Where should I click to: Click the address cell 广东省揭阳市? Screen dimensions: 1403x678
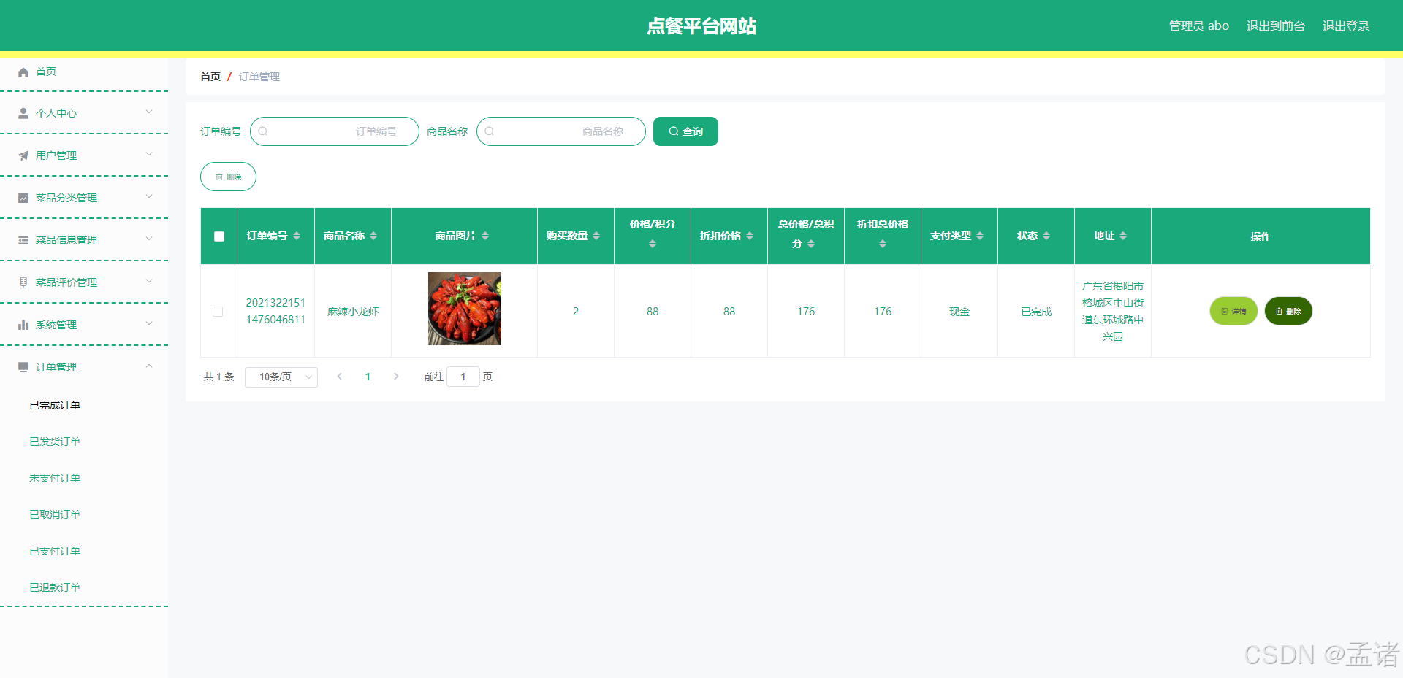pyautogui.click(x=1113, y=312)
